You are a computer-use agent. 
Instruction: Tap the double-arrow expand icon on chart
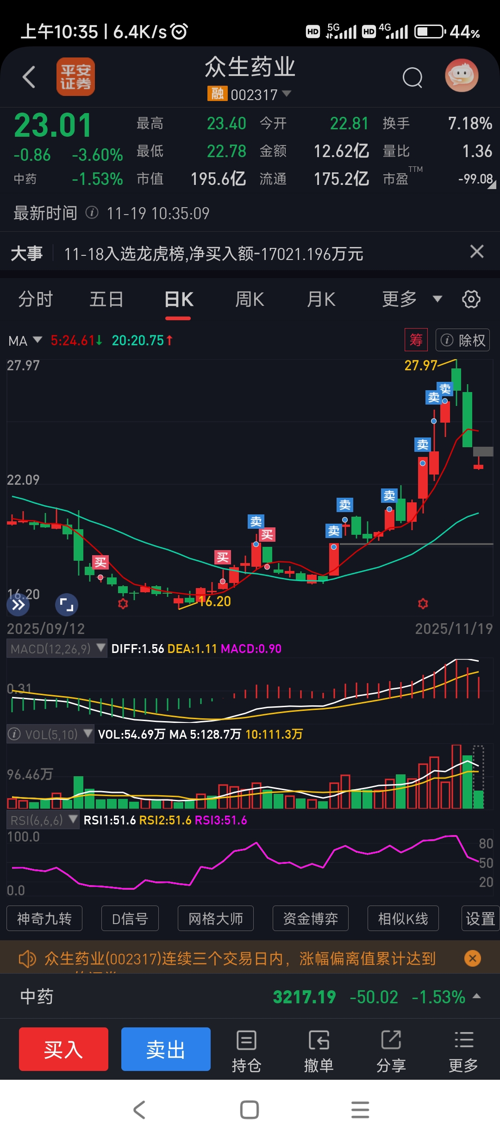(18, 605)
